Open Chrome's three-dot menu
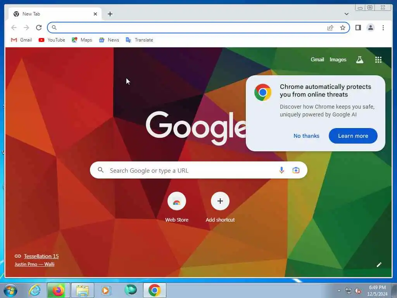Viewport: 397px width, 298px height. [383, 28]
